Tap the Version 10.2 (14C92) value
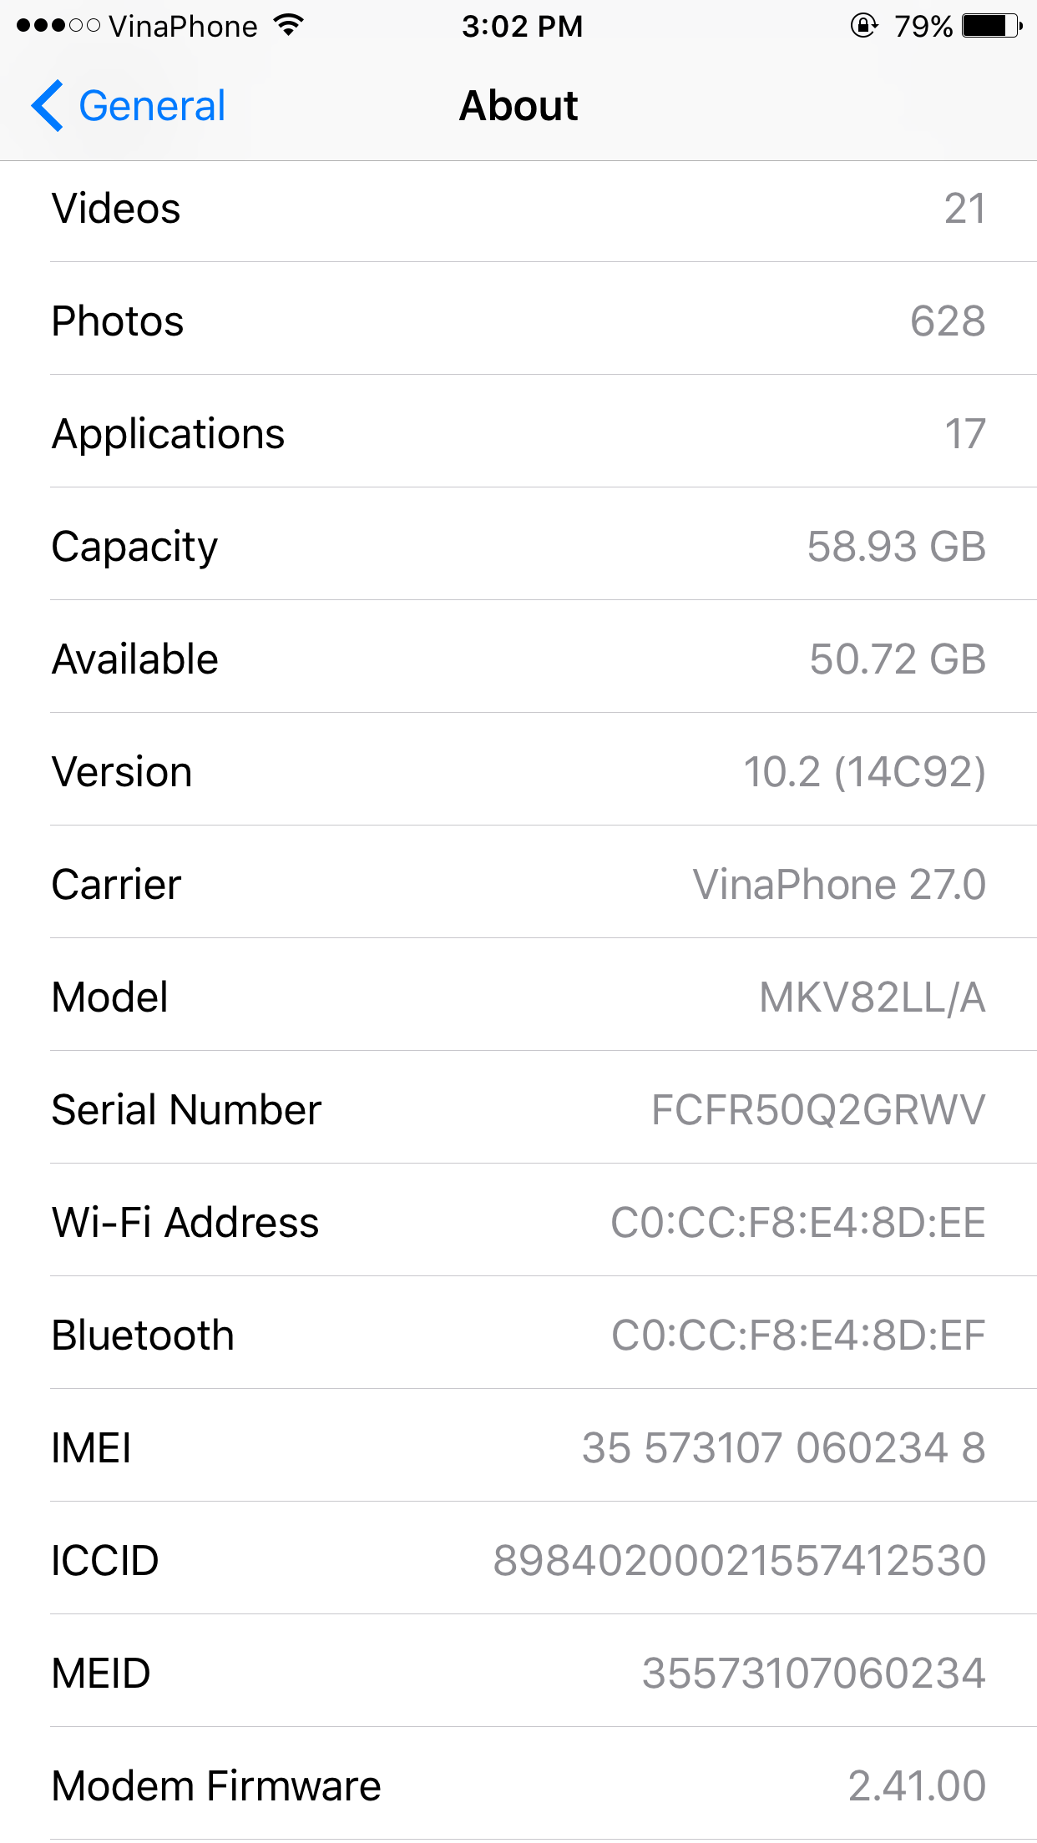 pyautogui.click(x=864, y=772)
